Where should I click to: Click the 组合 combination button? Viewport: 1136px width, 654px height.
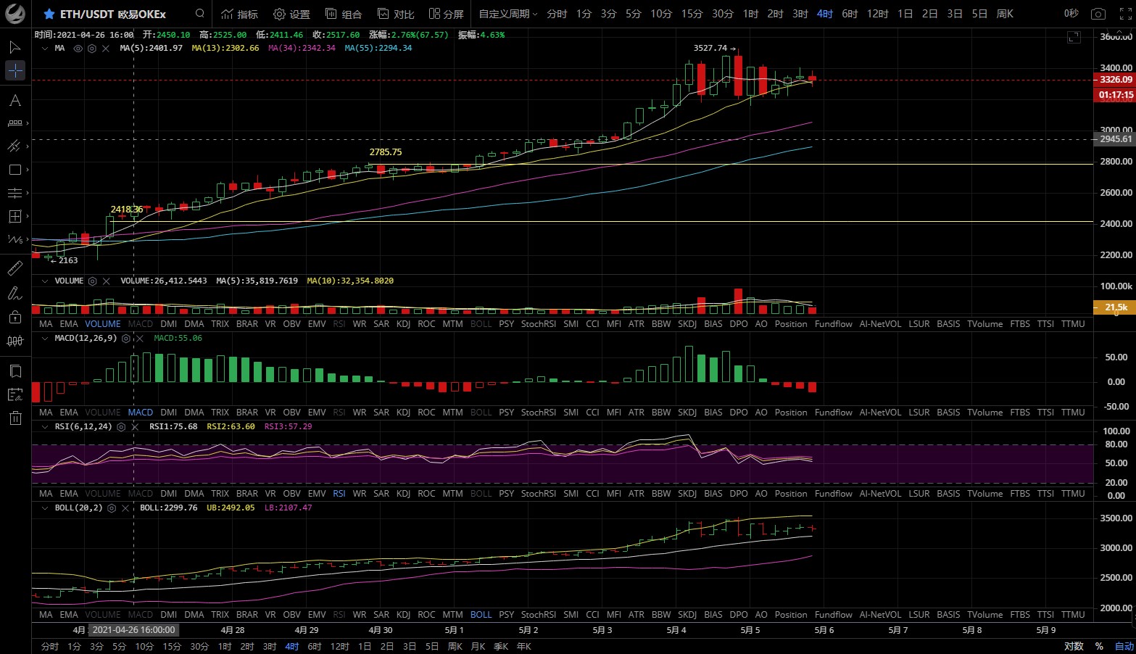pos(344,14)
